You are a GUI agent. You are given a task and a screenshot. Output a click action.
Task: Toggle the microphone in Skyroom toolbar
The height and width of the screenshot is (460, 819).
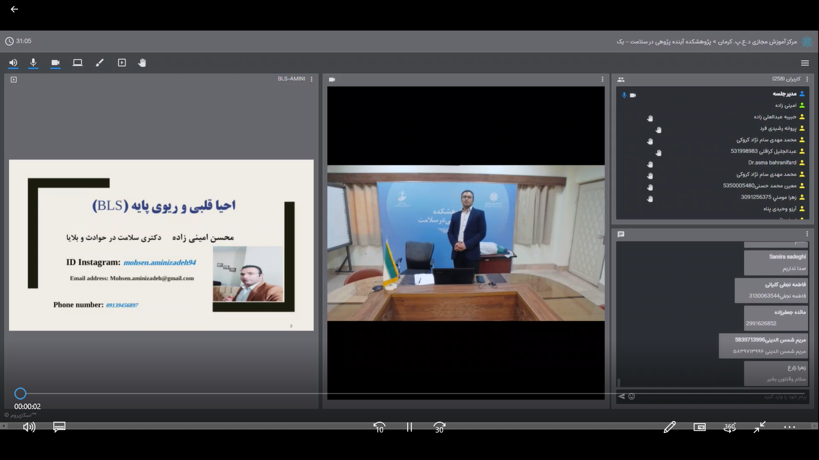34,63
